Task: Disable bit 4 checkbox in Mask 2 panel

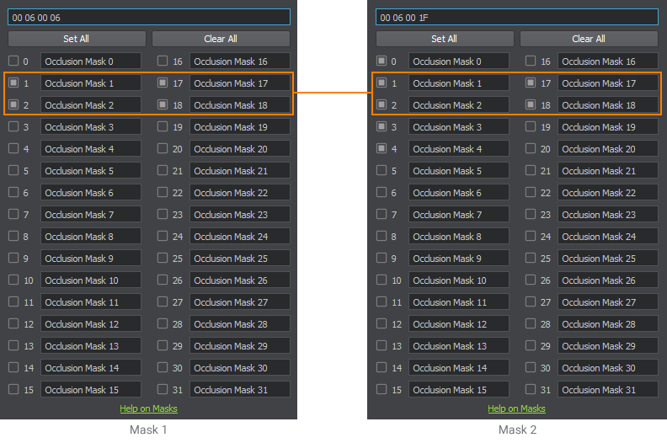Action: [x=382, y=149]
